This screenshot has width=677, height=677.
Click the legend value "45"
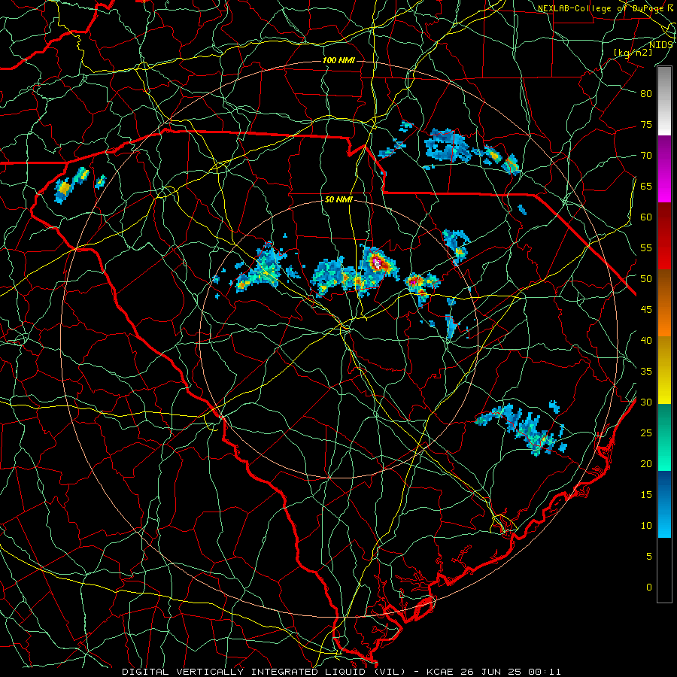(646, 310)
